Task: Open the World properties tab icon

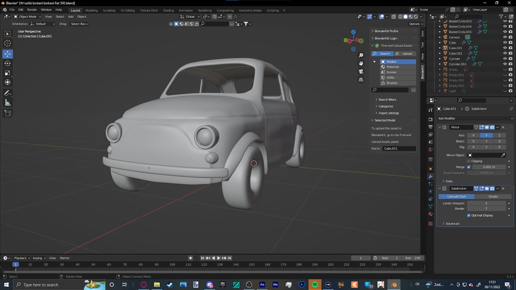Action: (x=431, y=149)
